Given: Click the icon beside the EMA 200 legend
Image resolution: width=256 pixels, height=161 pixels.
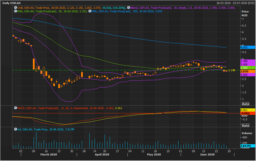Looking at the screenshot, I should [x=90, y=11].
